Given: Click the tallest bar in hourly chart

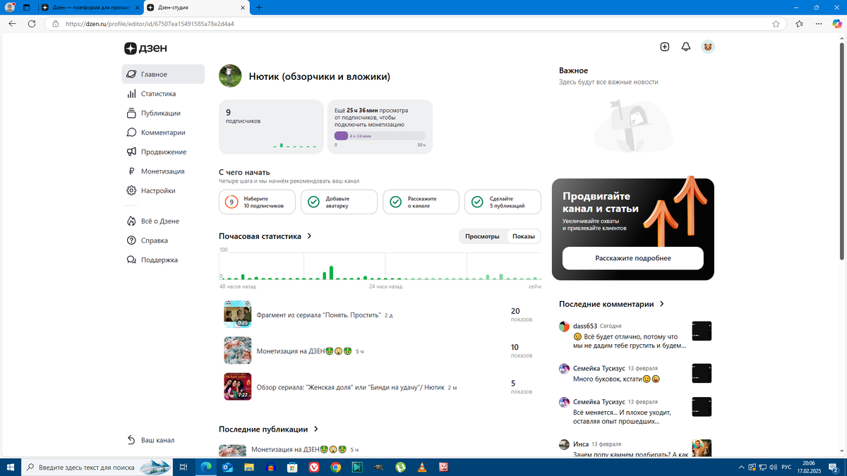Looking at the screenshot, I should [x=331, y=273].
